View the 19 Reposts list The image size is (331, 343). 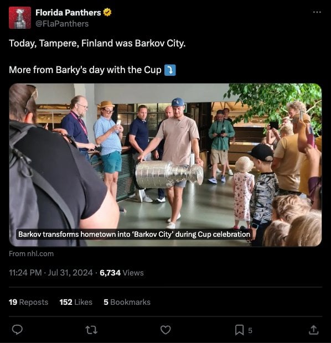28,302
